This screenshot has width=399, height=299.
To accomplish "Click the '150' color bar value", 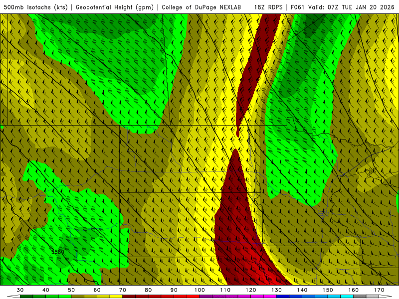I will point(328,290).
